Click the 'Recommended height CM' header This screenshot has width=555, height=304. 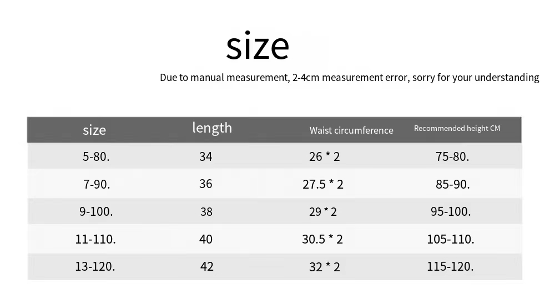[457, 129]
